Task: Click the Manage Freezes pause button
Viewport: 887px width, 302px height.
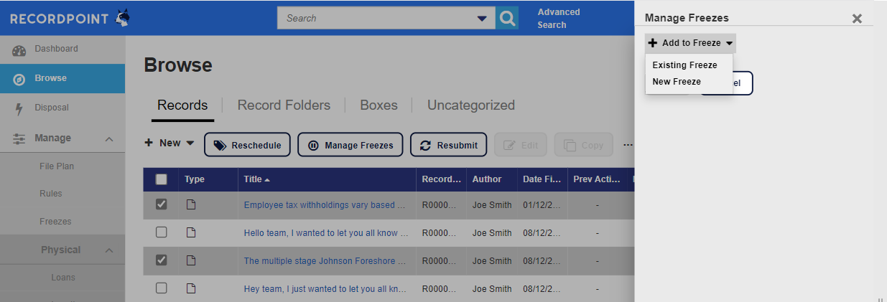Action: click(350, 145)
